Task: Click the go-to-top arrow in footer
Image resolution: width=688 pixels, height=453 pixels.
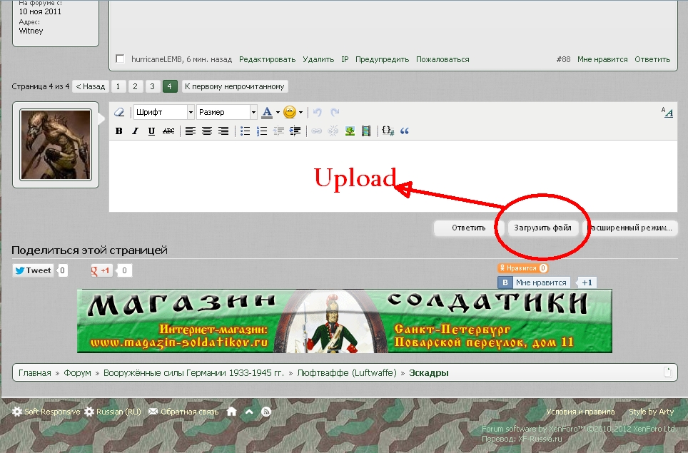Action: [249, 412]
